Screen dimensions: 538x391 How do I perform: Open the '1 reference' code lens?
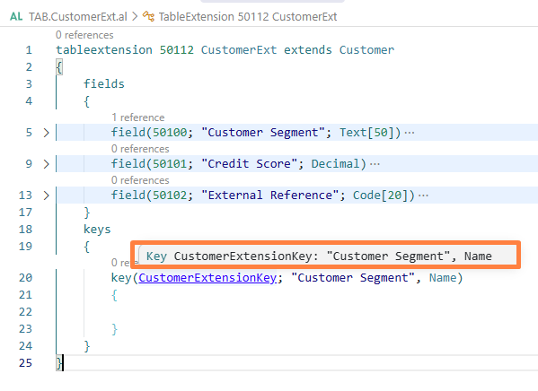138,117
